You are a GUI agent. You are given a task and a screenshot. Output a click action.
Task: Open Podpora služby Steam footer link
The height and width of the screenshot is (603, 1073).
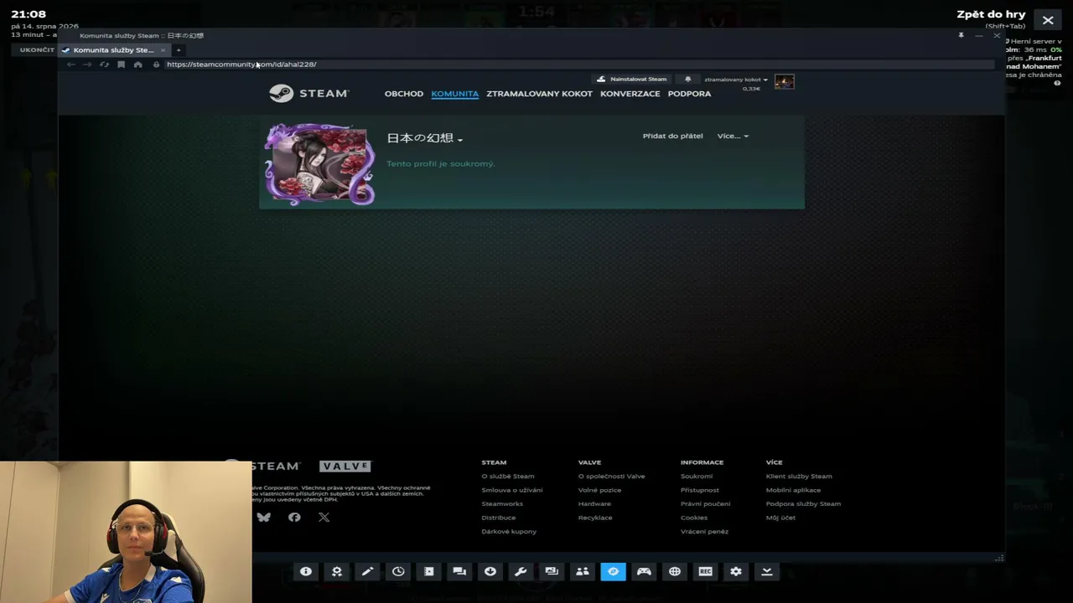coord(803,504)
